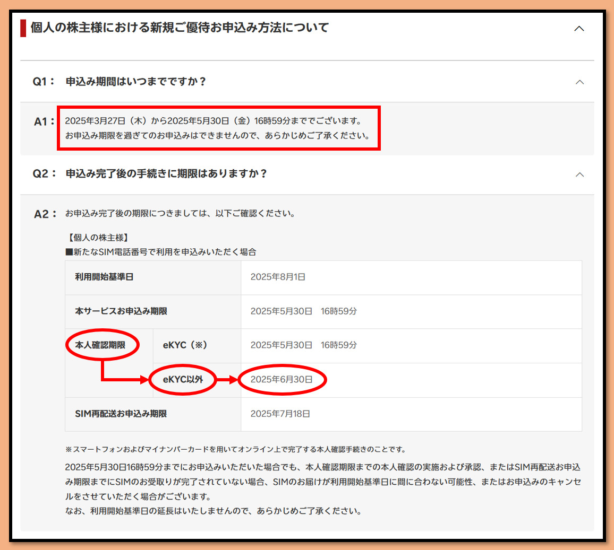Screen dimensions: 614x550
Task: Click the Q2 申込み完了後の手続き question header
Action: point(166,174)
